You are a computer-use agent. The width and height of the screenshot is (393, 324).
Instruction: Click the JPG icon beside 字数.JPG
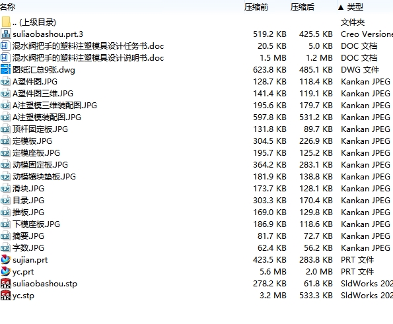click(x=5, y=247)
